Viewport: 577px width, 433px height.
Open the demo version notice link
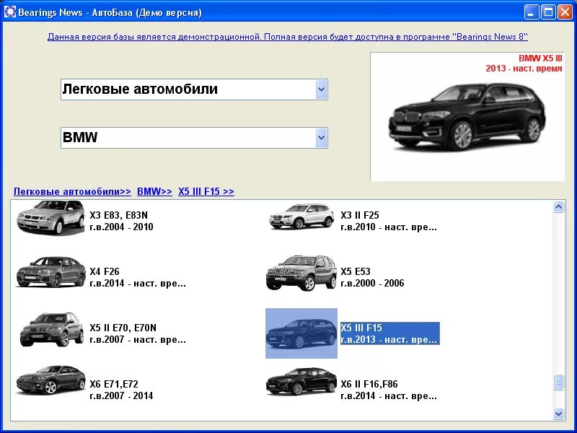(x=287, y=37)
